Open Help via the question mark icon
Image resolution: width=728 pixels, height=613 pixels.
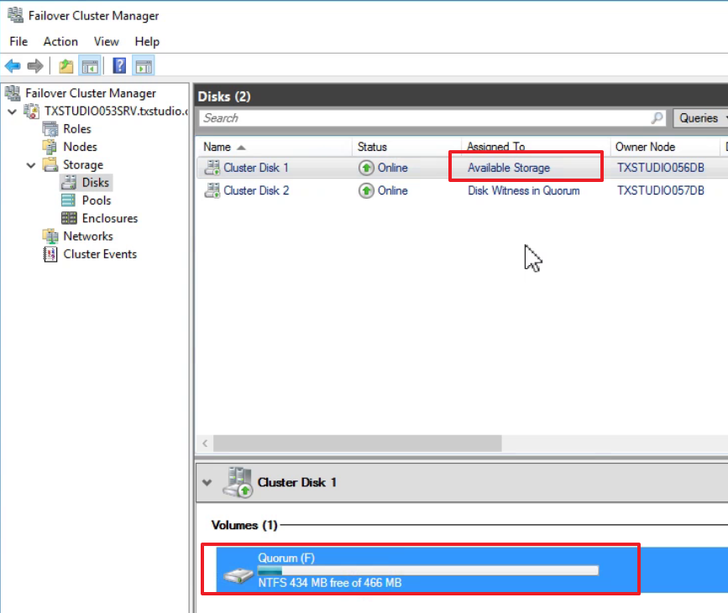click(x=119, y=66)
